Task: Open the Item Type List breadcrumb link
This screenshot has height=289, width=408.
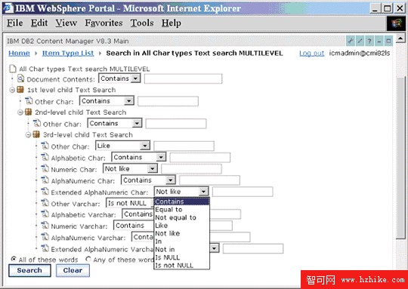Action: 68,53
